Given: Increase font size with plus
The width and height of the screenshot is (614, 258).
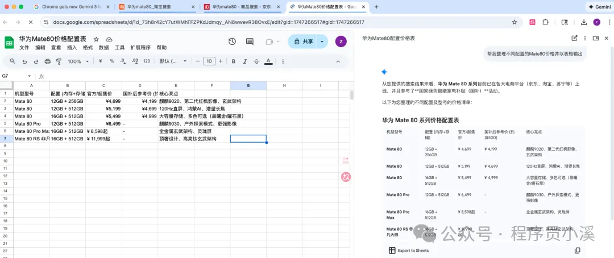Looking at the screenshot, I should (221, 61).
